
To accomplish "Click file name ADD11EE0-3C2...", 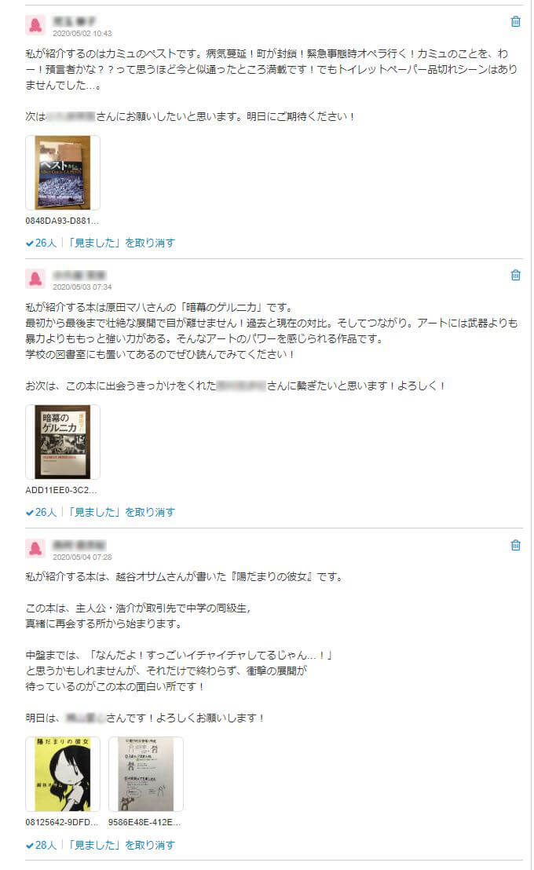I will (x=61, y=491).
